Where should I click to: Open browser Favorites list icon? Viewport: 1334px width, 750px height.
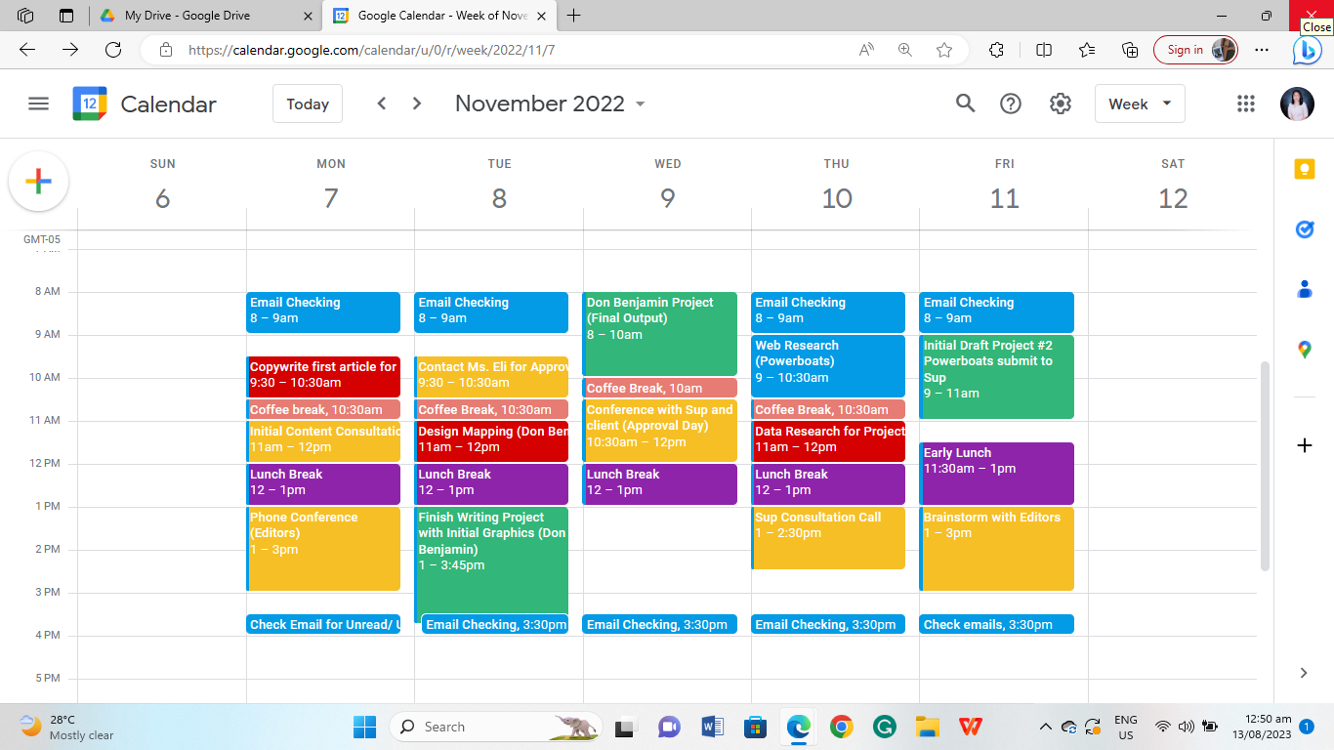1087,50
